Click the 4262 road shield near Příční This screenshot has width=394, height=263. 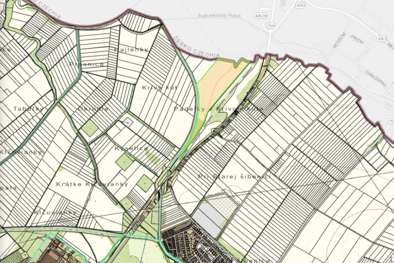coord(381,39)
